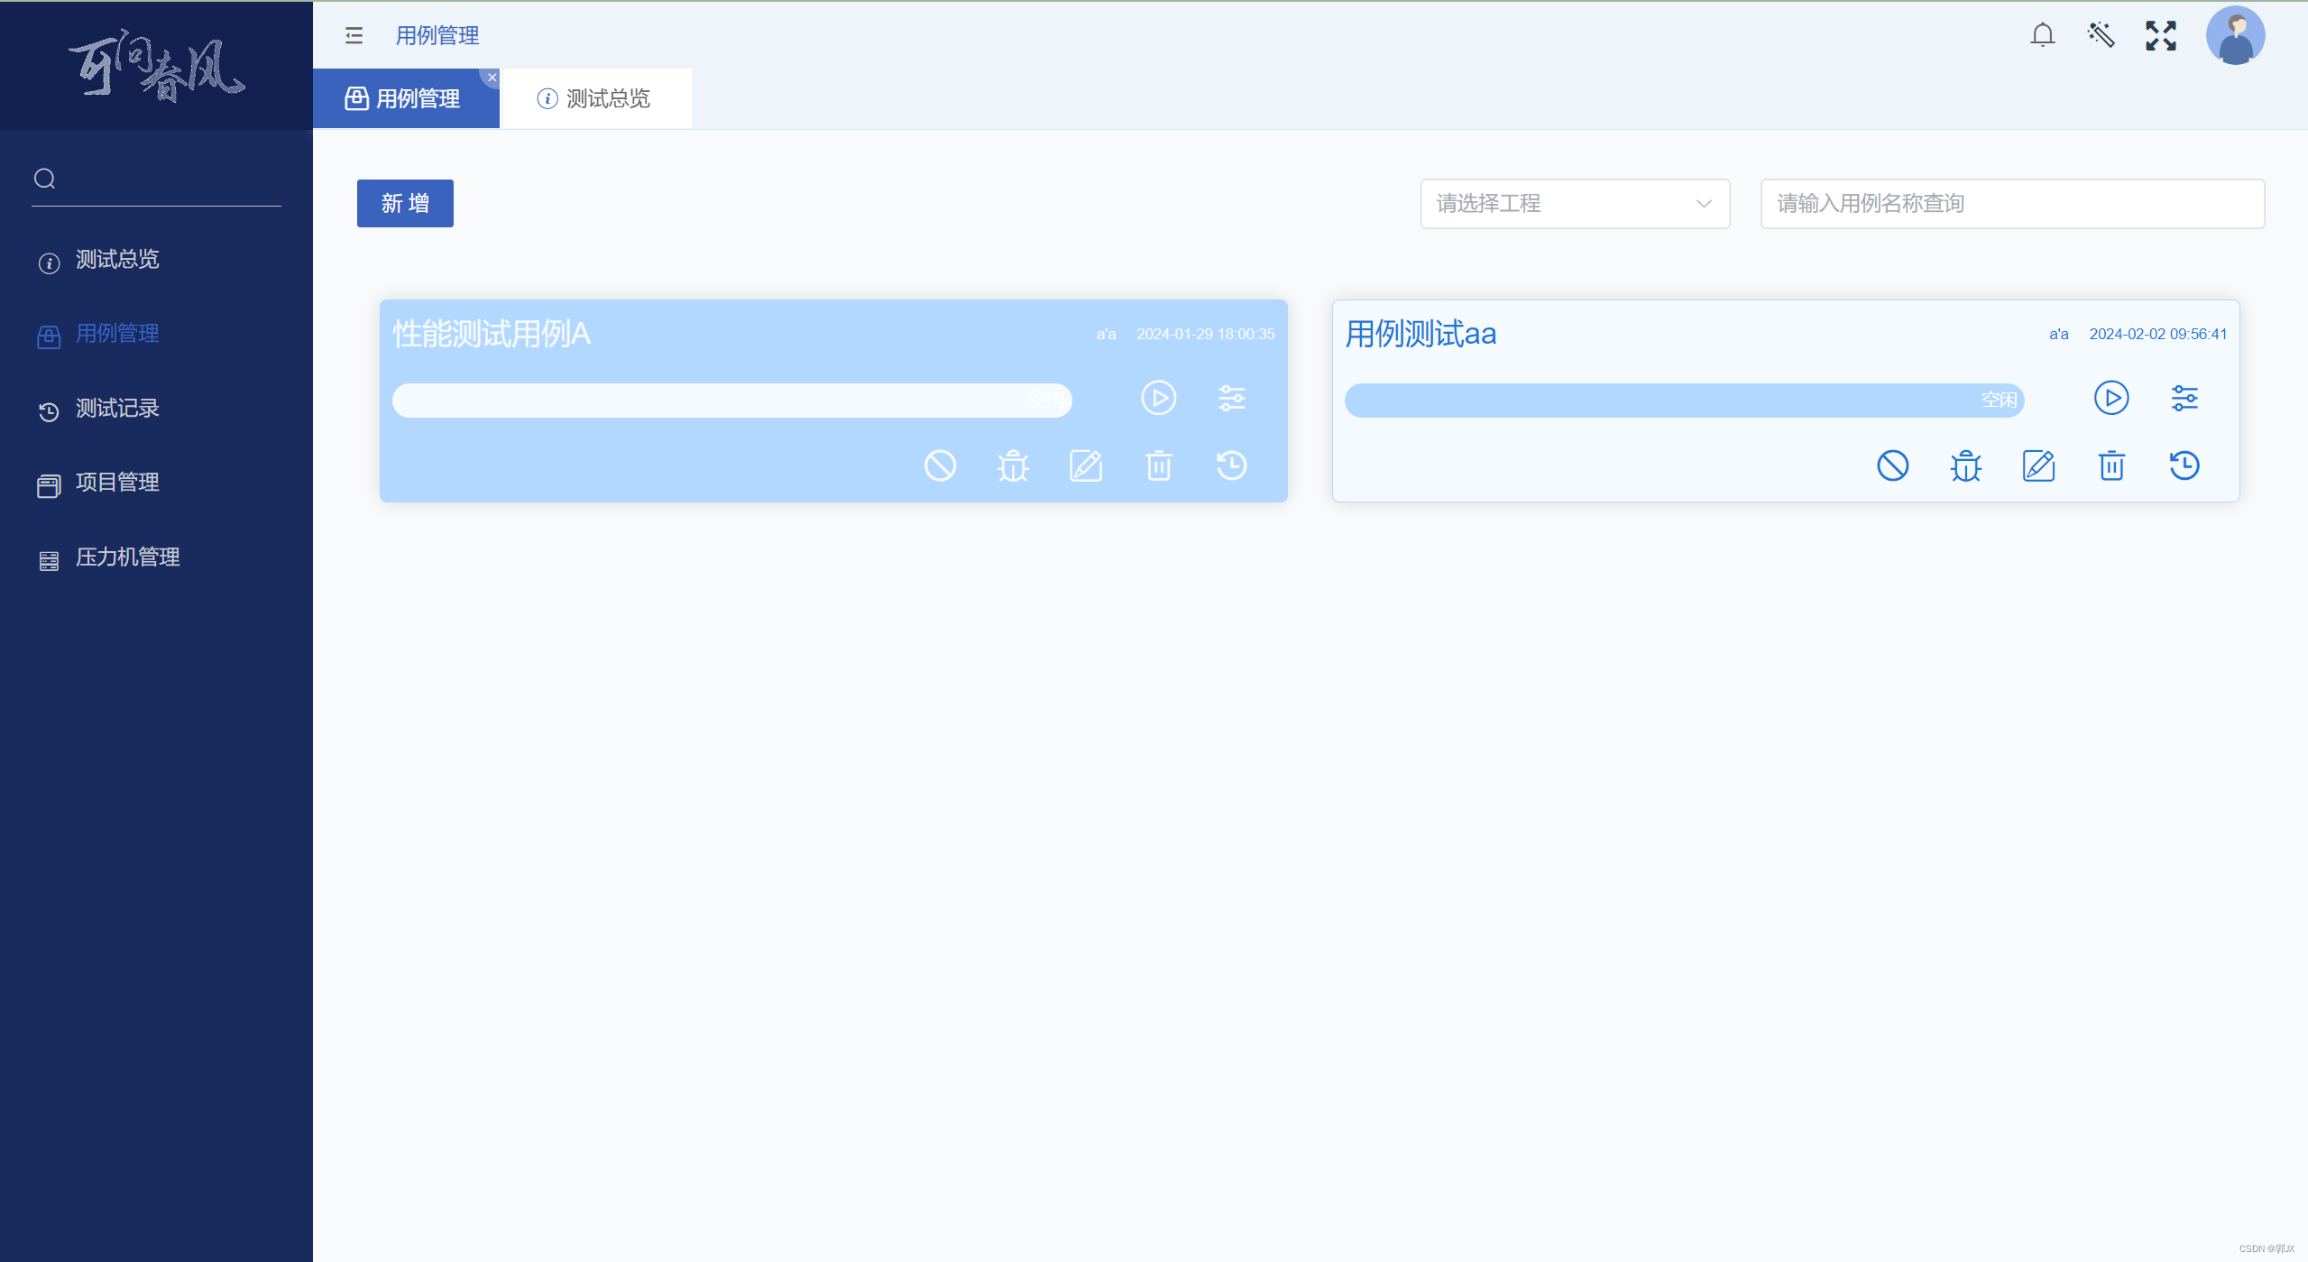The width and height of the screenshot is (2308, 1262).
Task: Click the magic wand theme icon
Action: [x=2101, y=35]
